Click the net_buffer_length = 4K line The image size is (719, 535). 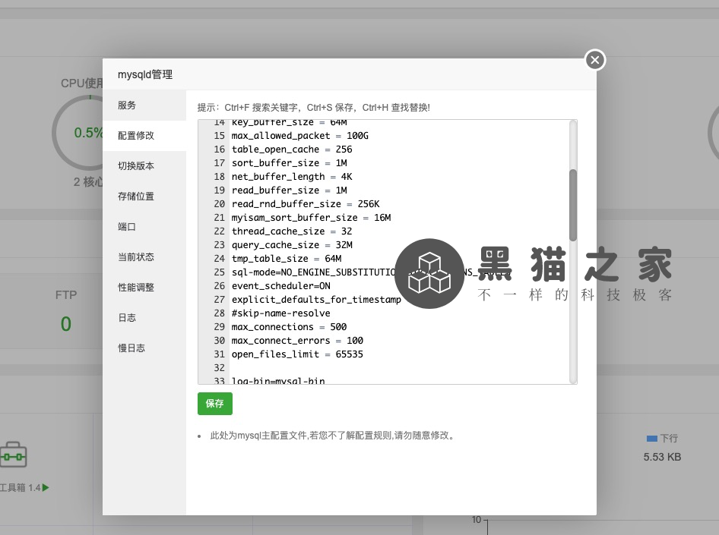click(292, 177)
